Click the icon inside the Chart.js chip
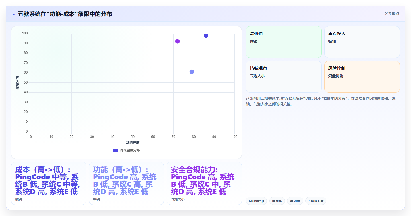The height and width of the screenshot is (216, 411). point(250,201)
